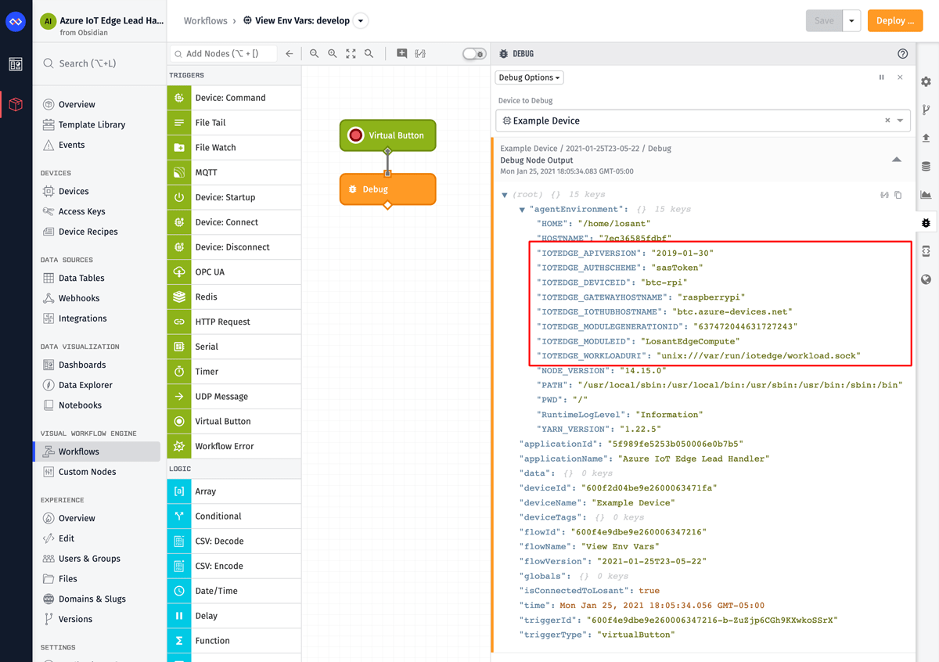Clear the Example Device selection

(887, 121)
